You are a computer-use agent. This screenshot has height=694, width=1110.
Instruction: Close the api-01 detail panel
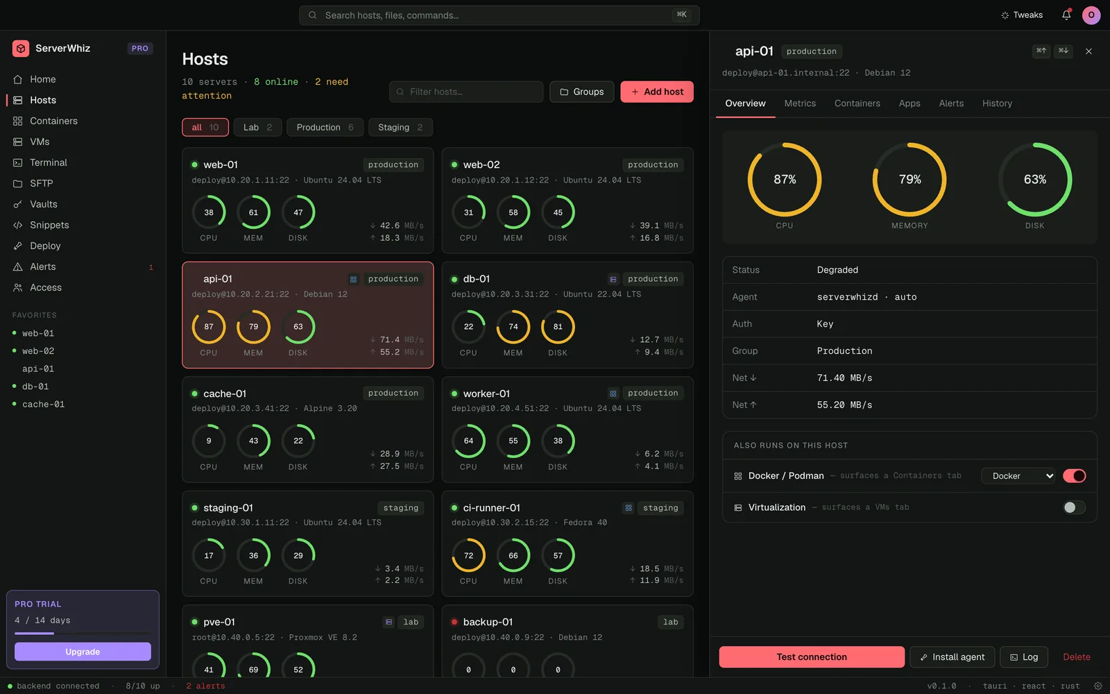coord(1088,51)
